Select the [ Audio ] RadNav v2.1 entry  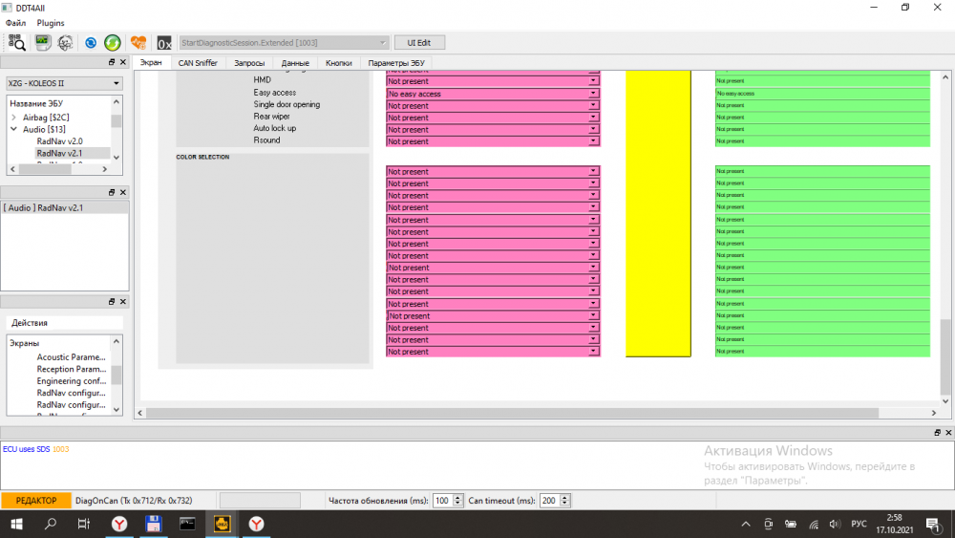(x=65, y=207)
